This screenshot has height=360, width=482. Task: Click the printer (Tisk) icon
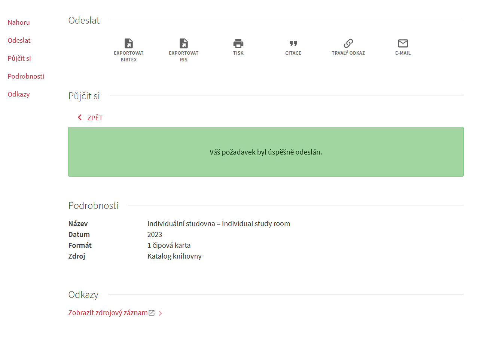pos(238,43)
